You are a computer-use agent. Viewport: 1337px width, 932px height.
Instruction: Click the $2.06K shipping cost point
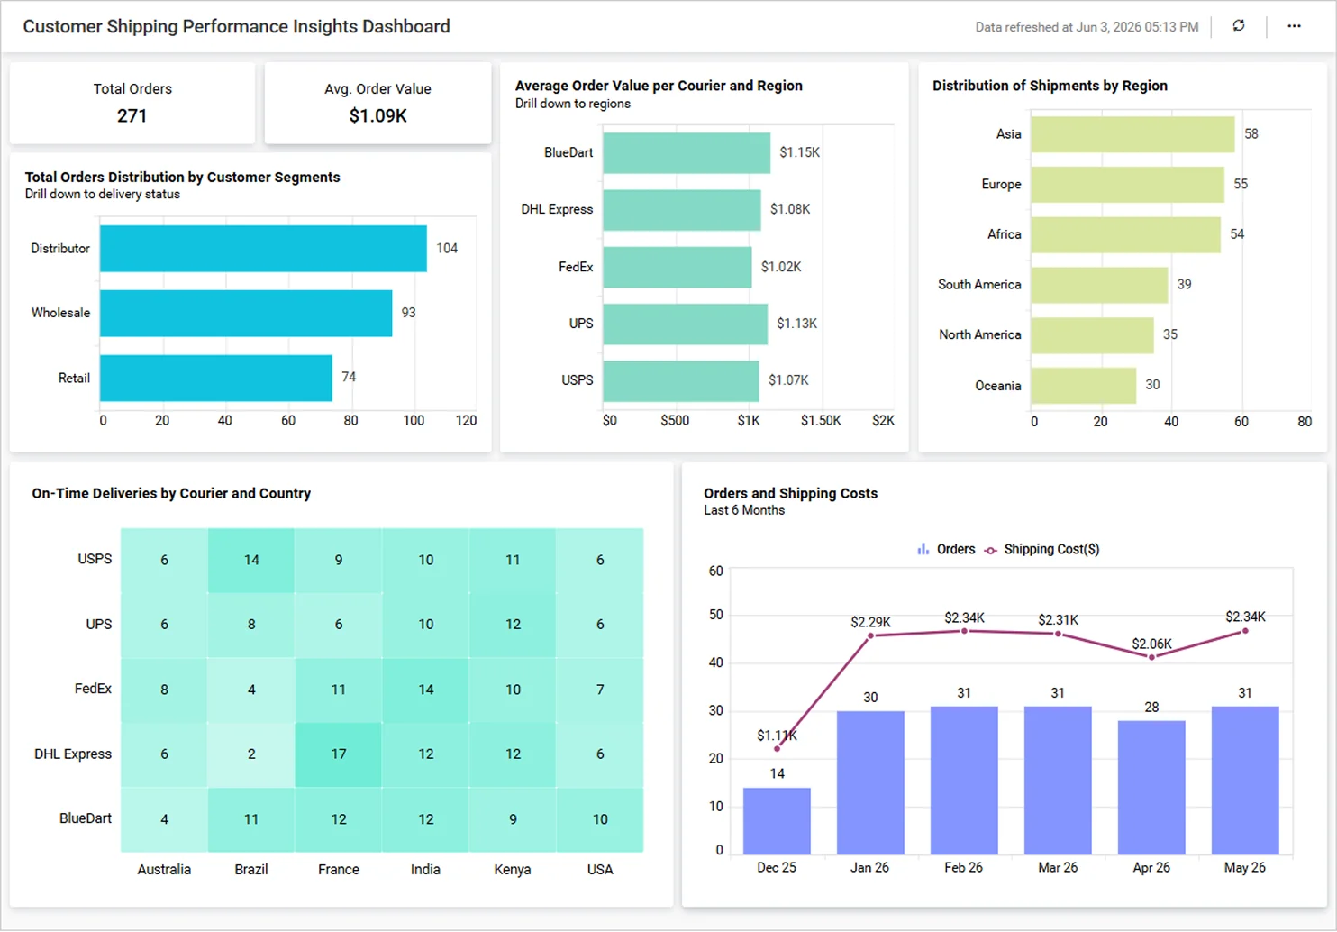[1151, 657]
